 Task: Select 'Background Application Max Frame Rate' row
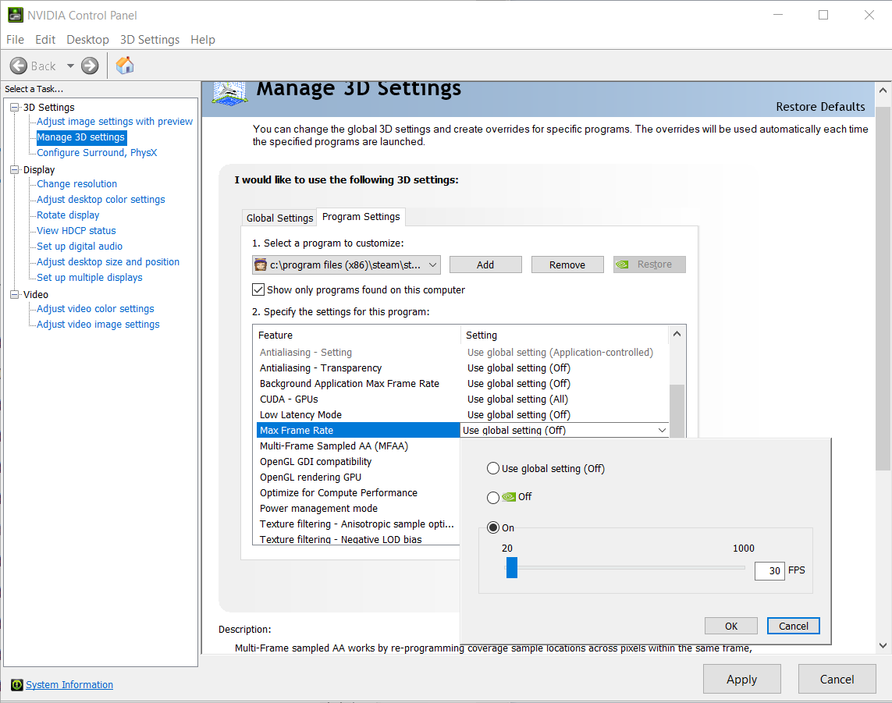click(x=462, y=383)
